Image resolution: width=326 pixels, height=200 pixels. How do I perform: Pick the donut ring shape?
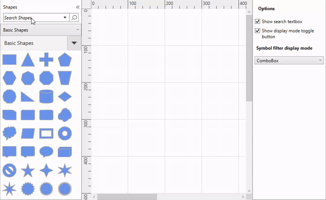tap(65, 133)
